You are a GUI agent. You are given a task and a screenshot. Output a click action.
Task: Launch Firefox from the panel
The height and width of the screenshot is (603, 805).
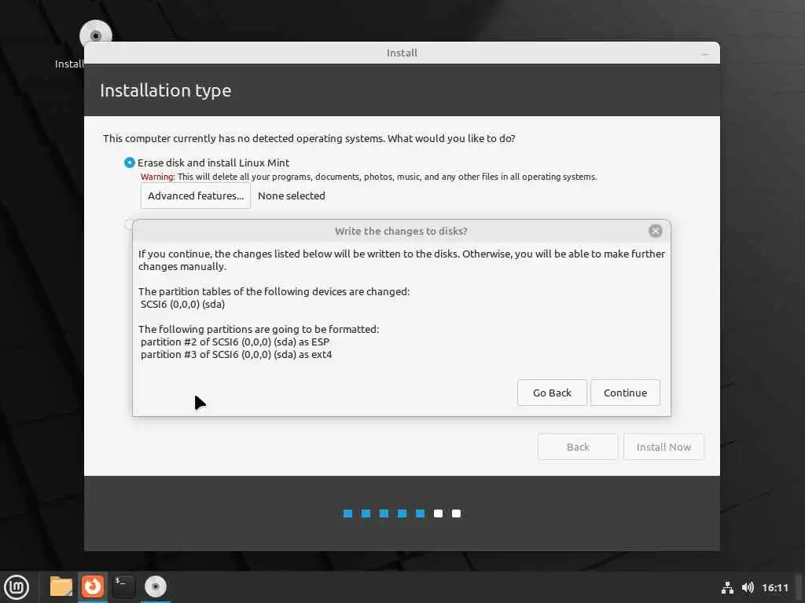(x=93, y=587)
